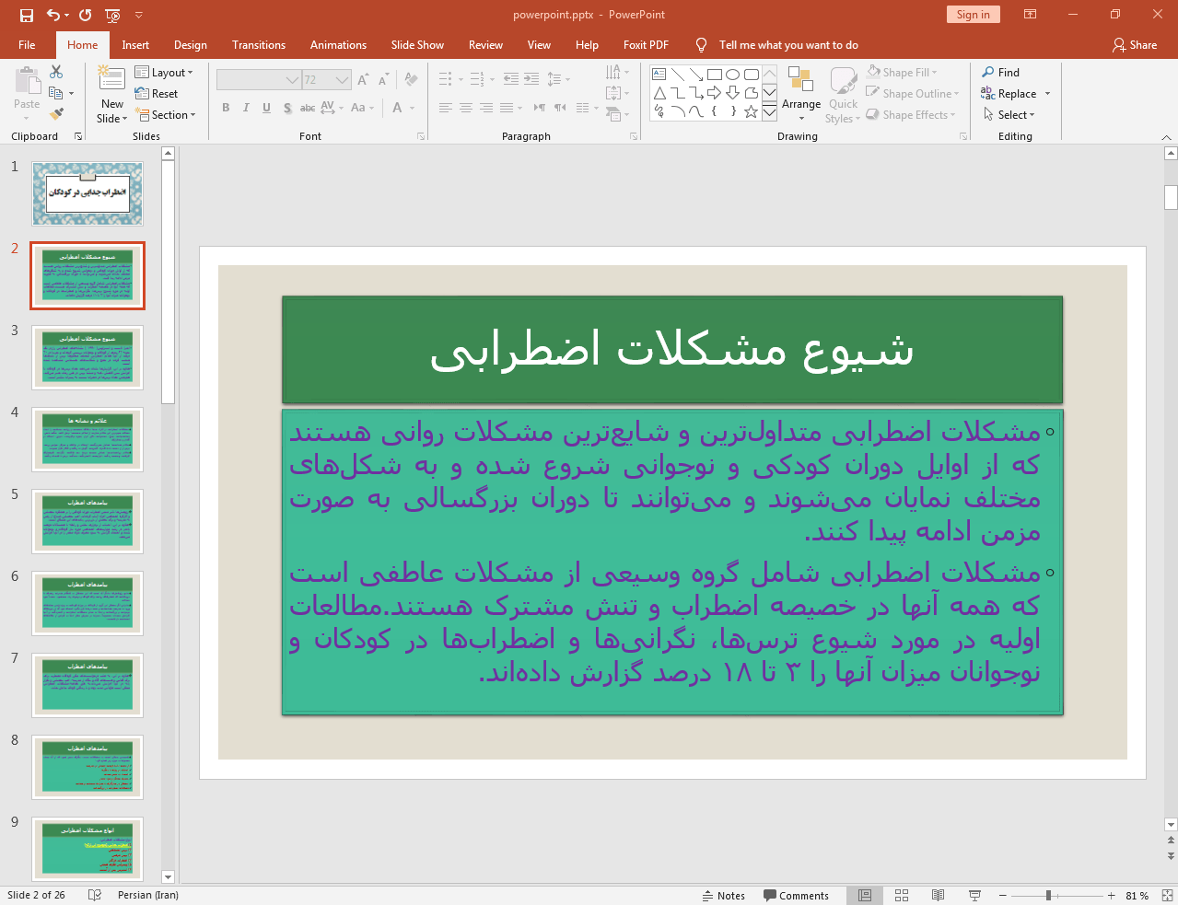Reset the slide layout
The width and height of the screenshot is (1178, 905).
(x=157, y=94)
